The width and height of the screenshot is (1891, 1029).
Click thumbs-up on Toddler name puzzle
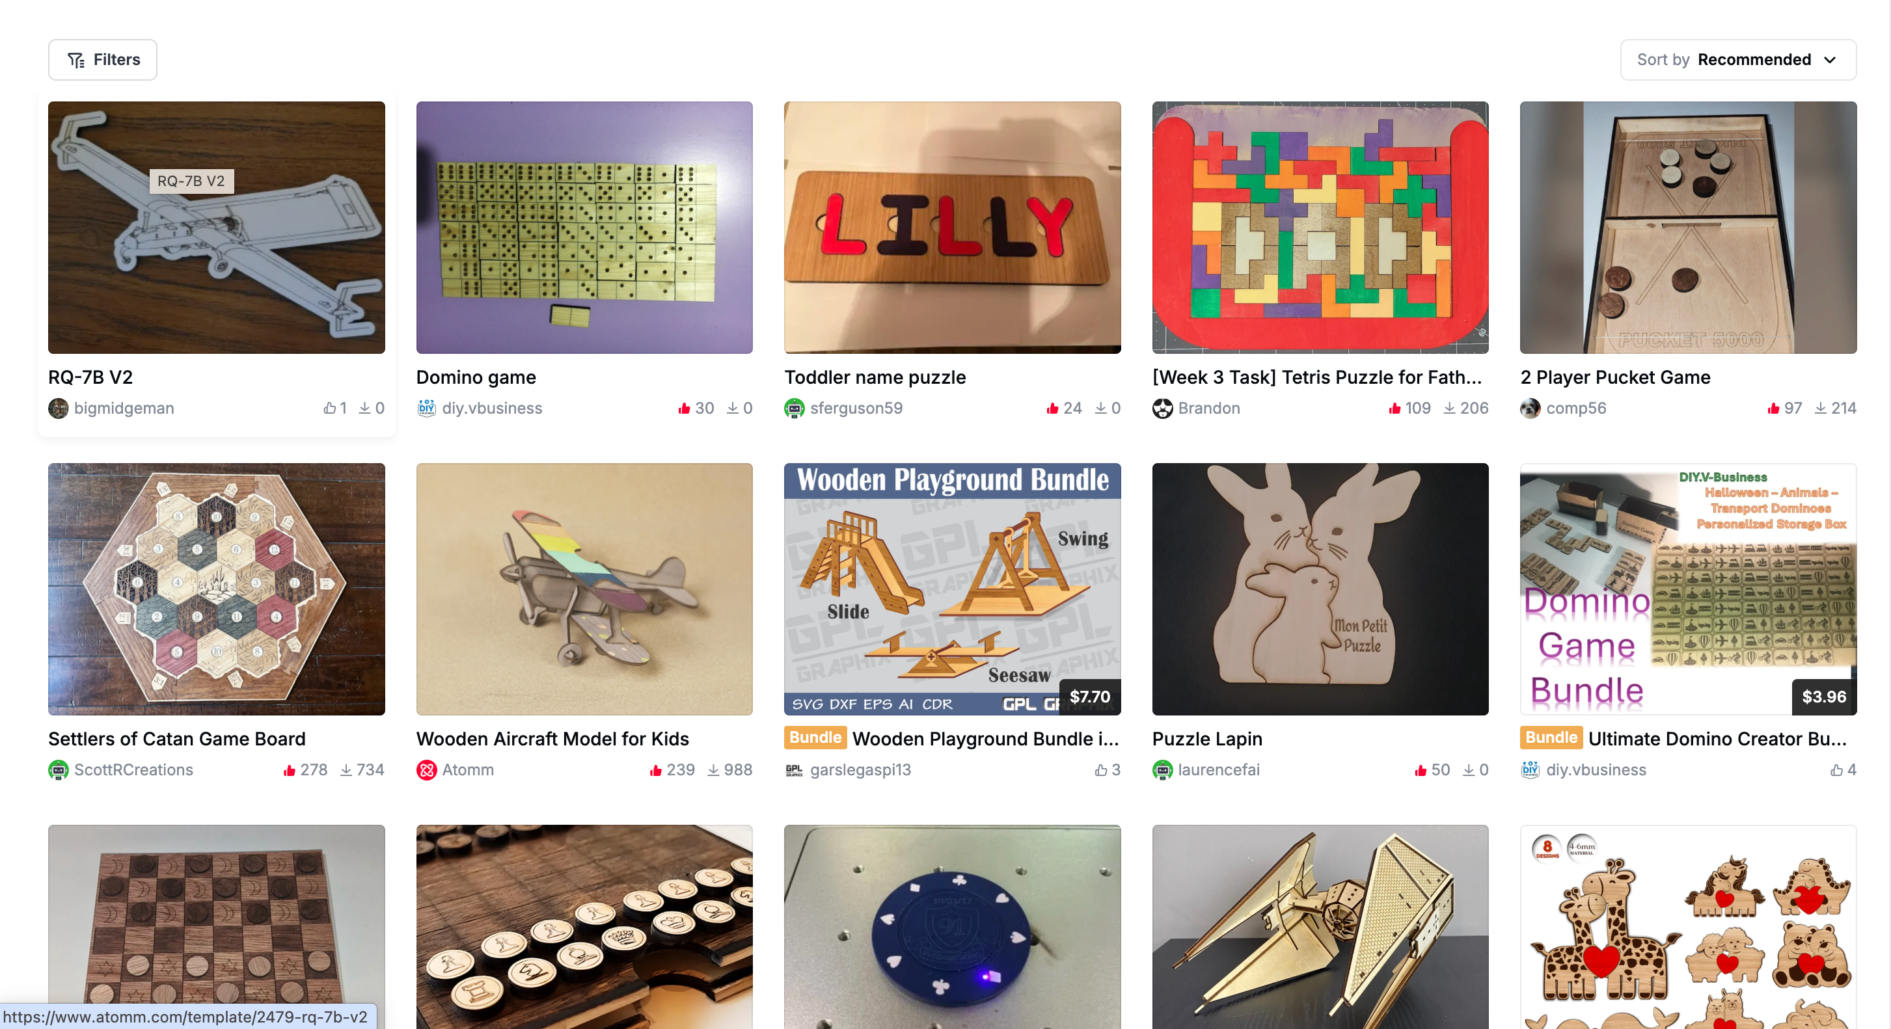point(1052,408)
